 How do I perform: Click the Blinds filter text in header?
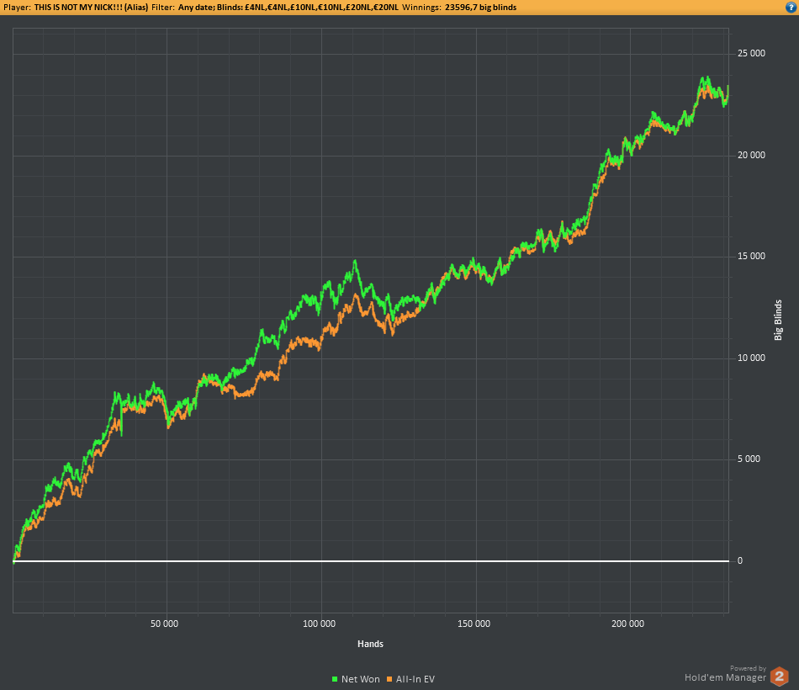[307, 8]
